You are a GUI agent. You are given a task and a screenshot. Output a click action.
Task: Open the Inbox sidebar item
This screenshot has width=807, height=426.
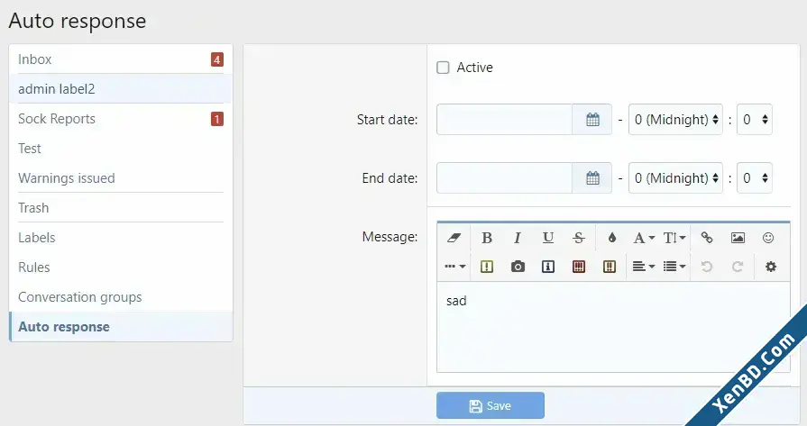pyautogui.click(x=121, y=59)
